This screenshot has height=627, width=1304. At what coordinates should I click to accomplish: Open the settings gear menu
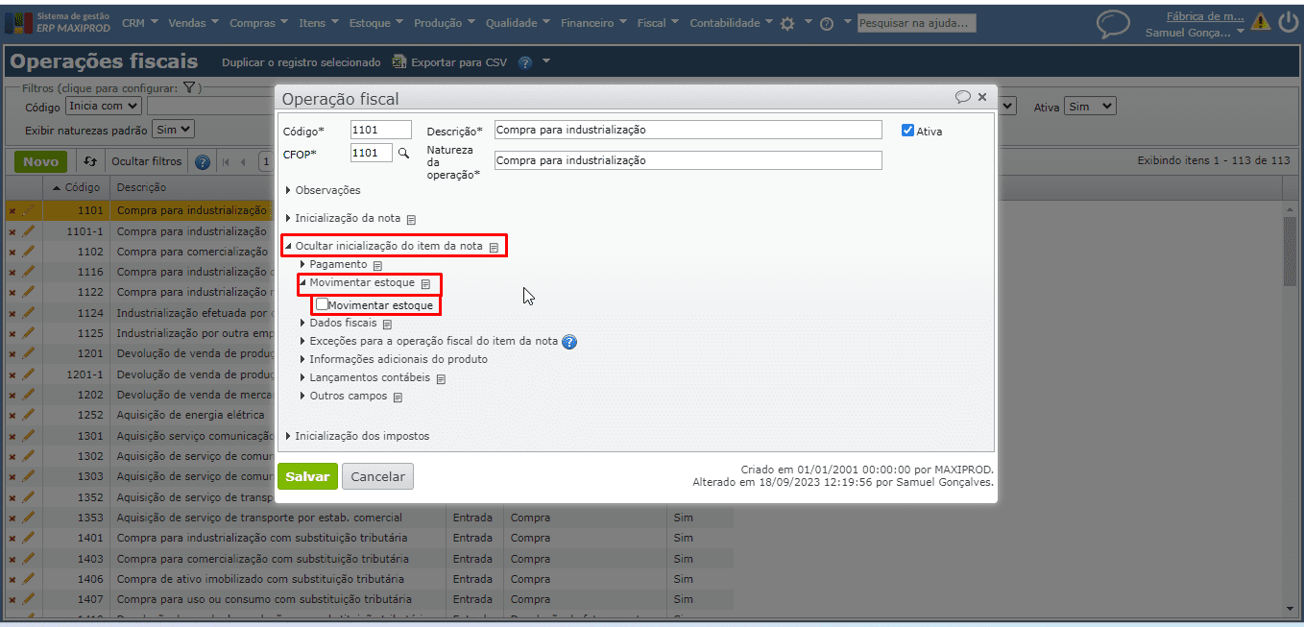(x=787, y=23)
